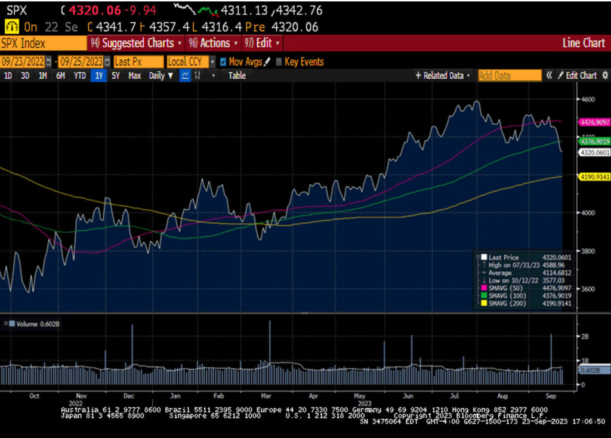Click the pencil icon beside Mov Avgs

pos(267,61)
